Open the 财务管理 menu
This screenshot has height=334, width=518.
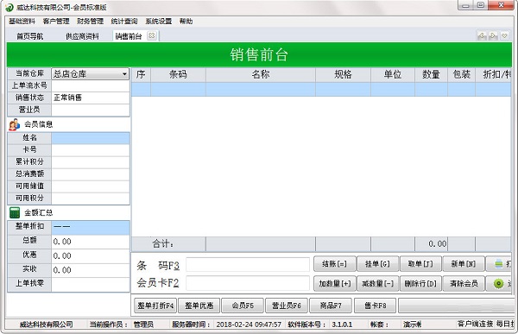coord(90,21)
